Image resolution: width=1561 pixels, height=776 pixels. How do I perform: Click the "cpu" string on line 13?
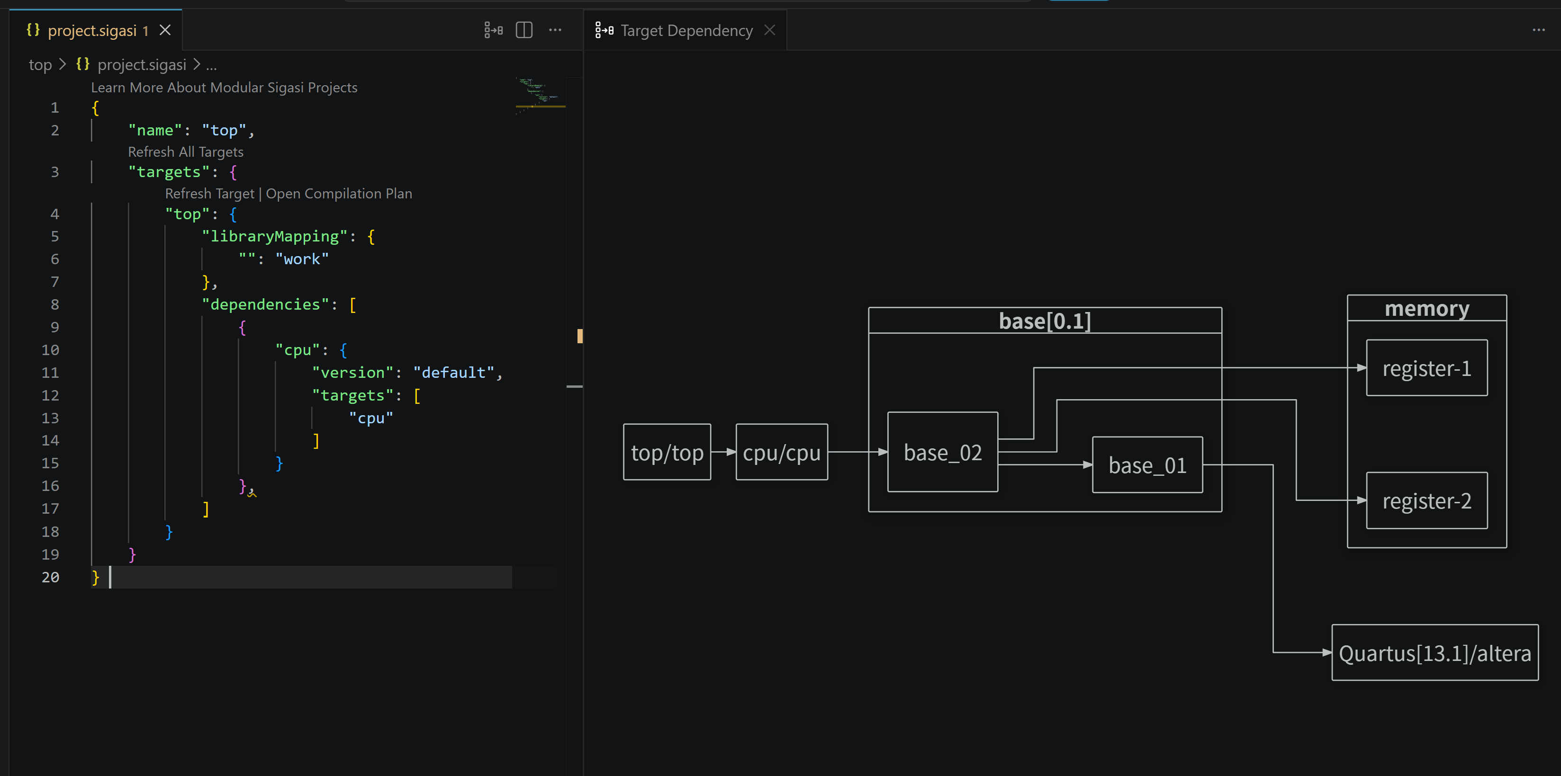coord(371,418)
